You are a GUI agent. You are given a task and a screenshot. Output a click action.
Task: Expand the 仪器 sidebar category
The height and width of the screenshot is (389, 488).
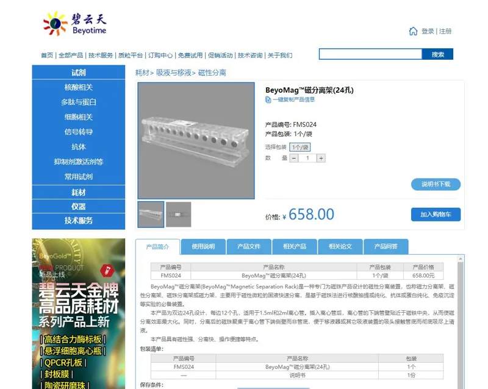click(x=79, y=206)
